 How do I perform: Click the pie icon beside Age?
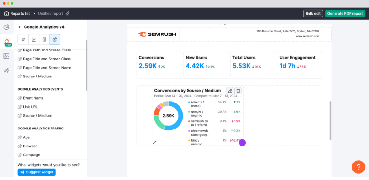click(x=20, y=137)
